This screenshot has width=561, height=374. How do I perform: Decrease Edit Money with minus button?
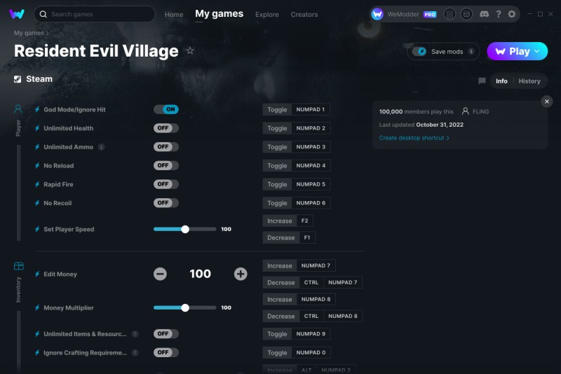[x=161, y=274]
